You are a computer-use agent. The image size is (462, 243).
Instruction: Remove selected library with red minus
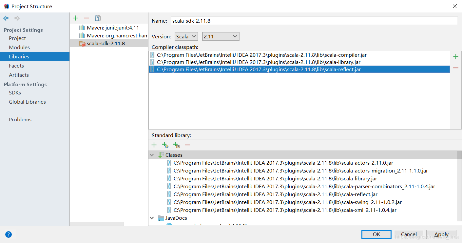pyautogui.click(x=87, y=18)
